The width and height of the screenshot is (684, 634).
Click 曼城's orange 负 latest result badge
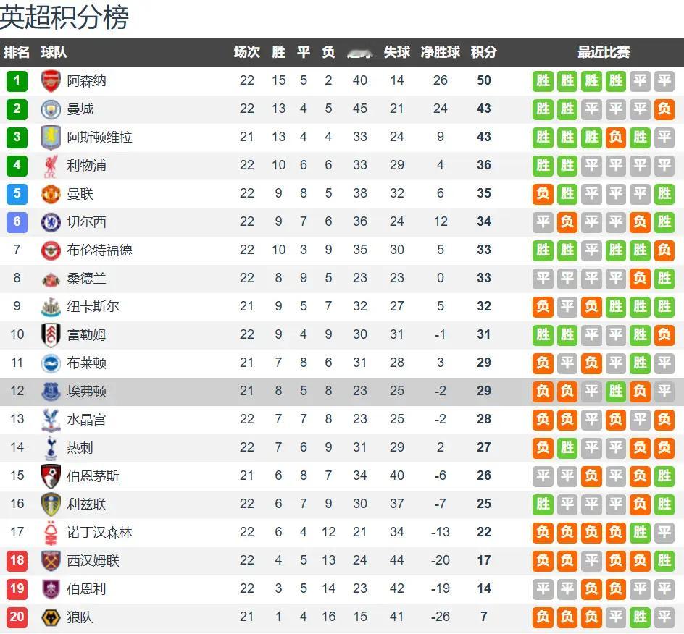tap(664, 109)
